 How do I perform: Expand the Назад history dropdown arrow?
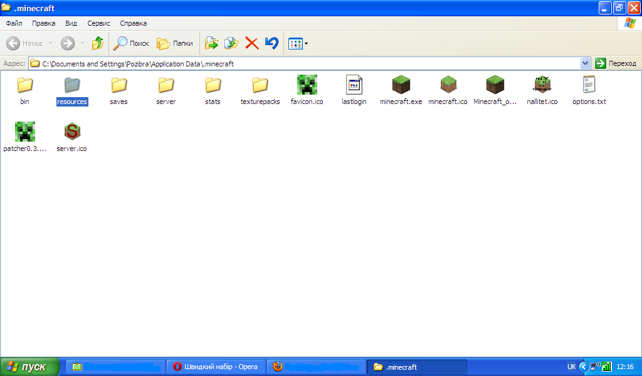point(50,43)
